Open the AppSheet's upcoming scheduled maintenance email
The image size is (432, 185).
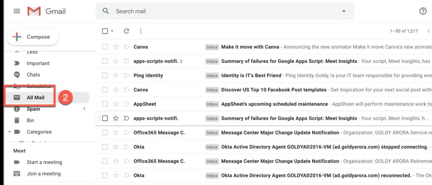[x=274, y=104]
